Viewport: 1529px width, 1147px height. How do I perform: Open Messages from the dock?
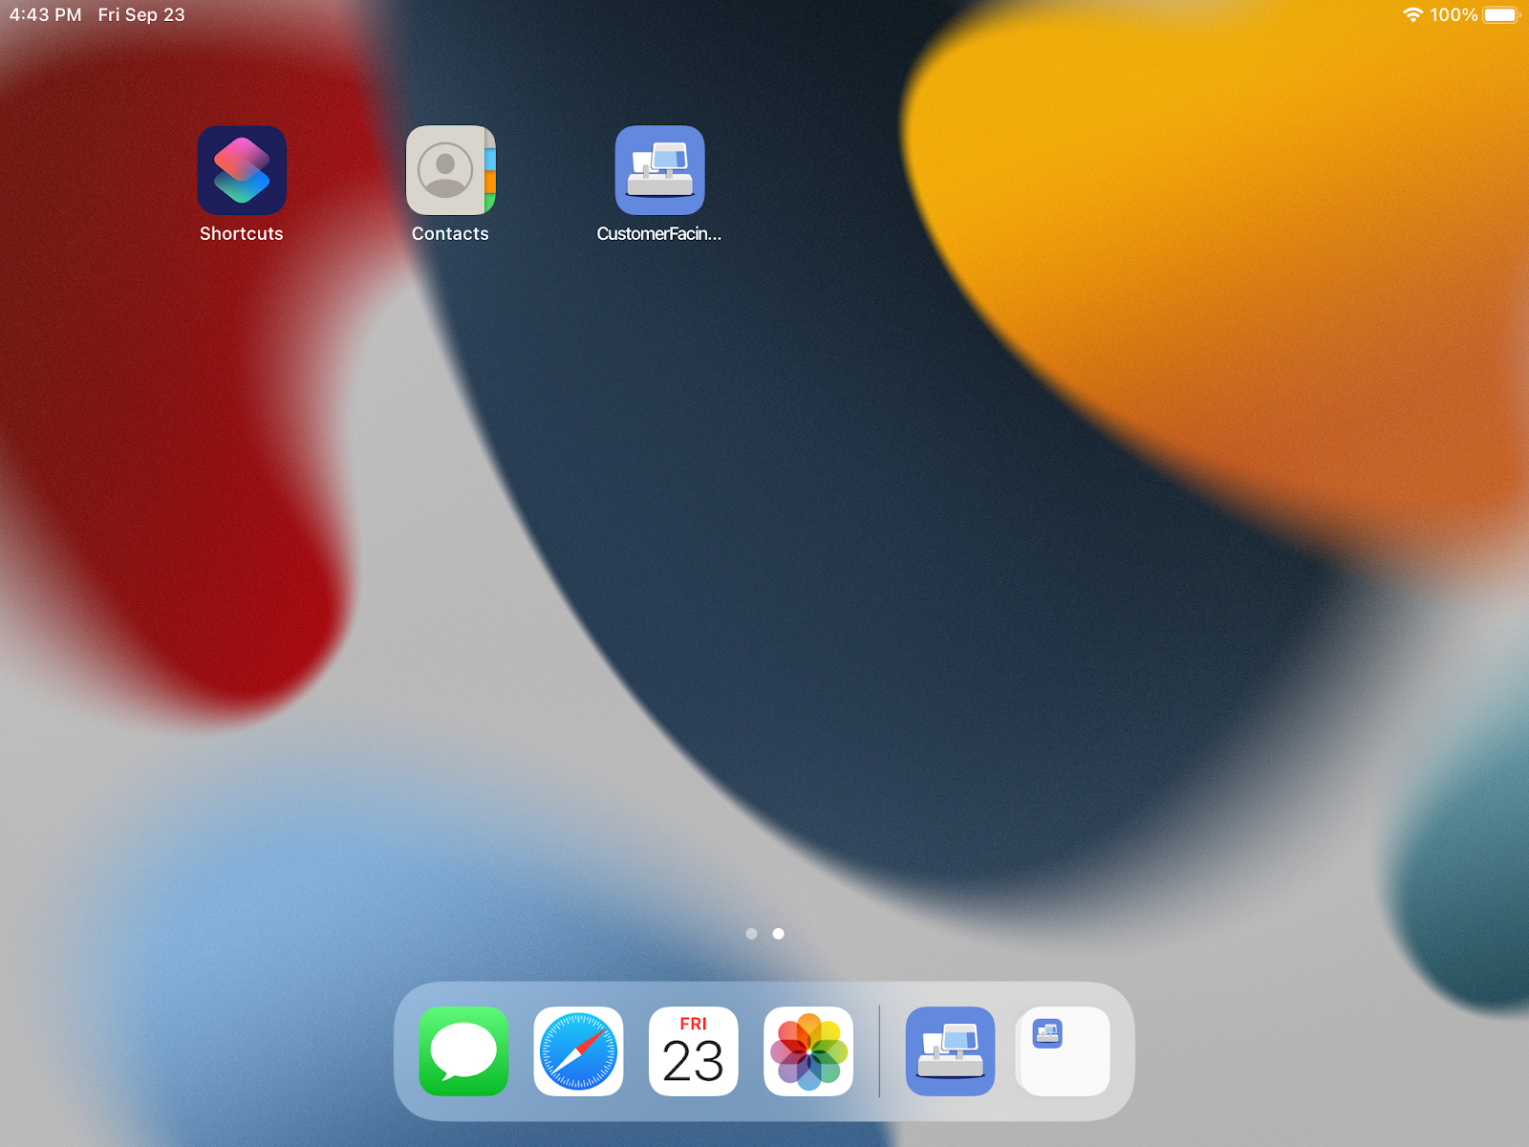point(463,1051)
